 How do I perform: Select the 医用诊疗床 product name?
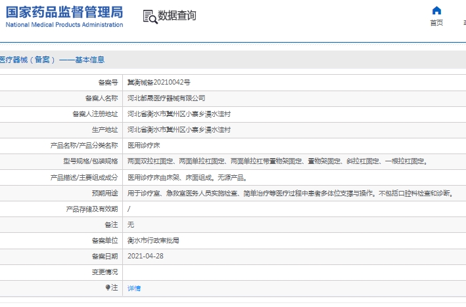click(144, 146)
